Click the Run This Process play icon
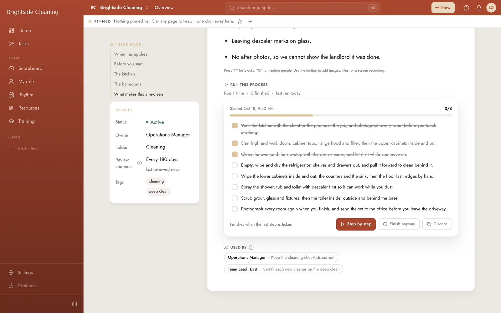The image size is (501, 313). tap(226, 85)
